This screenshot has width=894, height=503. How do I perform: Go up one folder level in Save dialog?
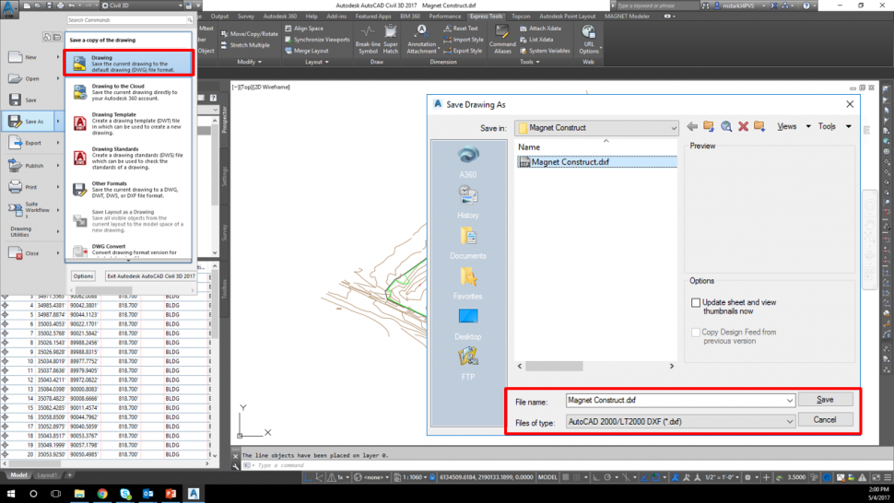click(x=709, y=126)
